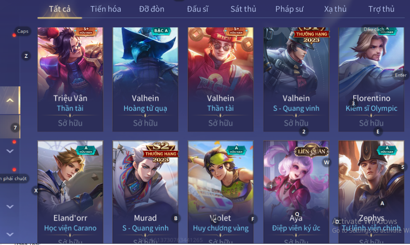The width and height of the screenshot is (410, 245).
Task: Select the Pháp sư tab
Action: 289,9
